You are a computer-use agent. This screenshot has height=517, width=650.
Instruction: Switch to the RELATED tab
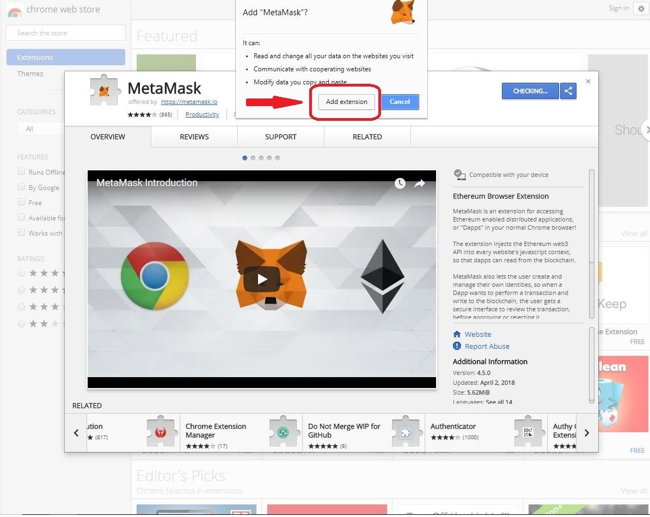click(x=367, y=137)
